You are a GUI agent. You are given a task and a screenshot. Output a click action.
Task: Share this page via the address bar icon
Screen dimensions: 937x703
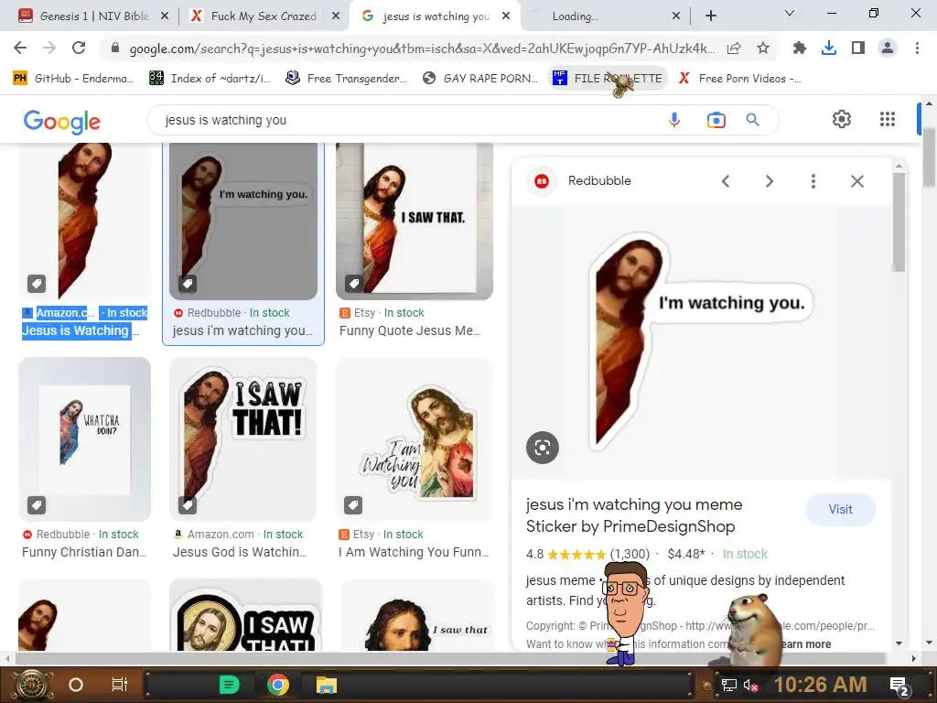point(734,49)
